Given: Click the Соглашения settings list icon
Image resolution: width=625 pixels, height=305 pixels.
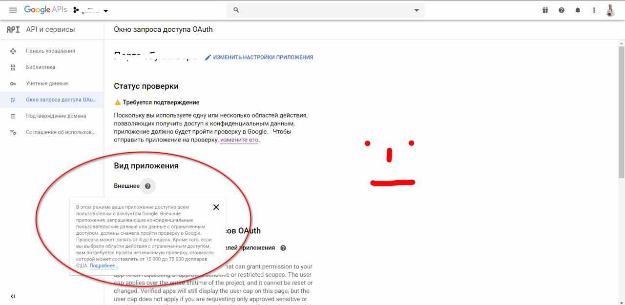Looking at the screenshot, I should coord(13,132).
